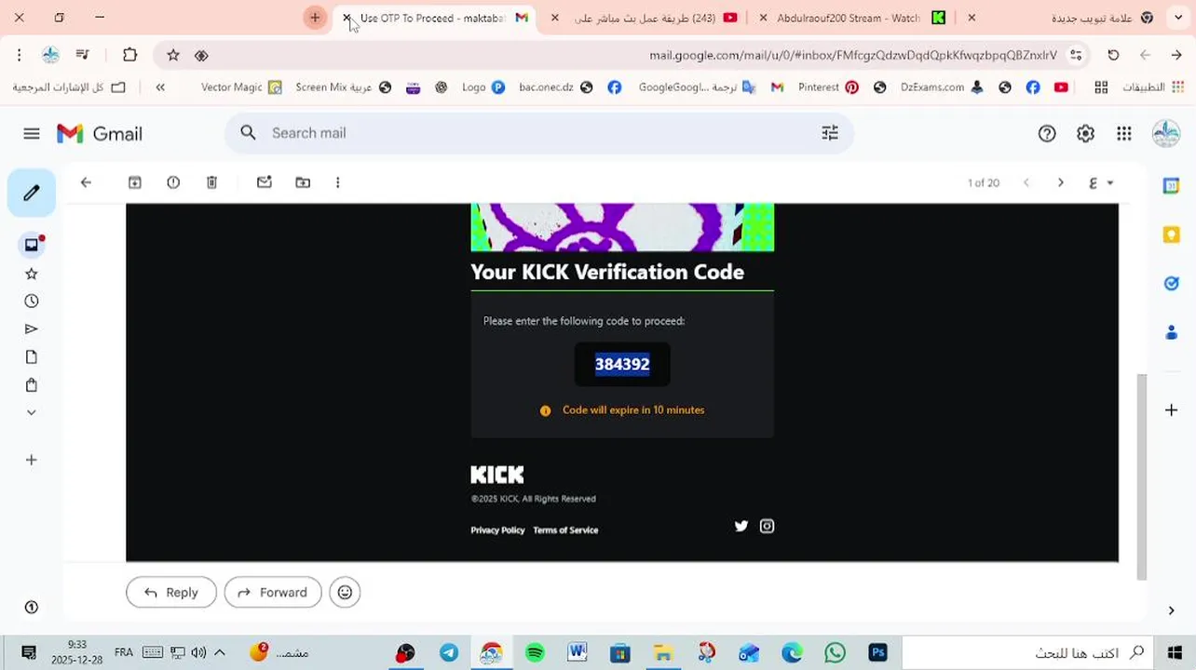Screen dimensions: 1196x670
Task: Open Google Calendar side panel
Action: [x=1172, y=185]
